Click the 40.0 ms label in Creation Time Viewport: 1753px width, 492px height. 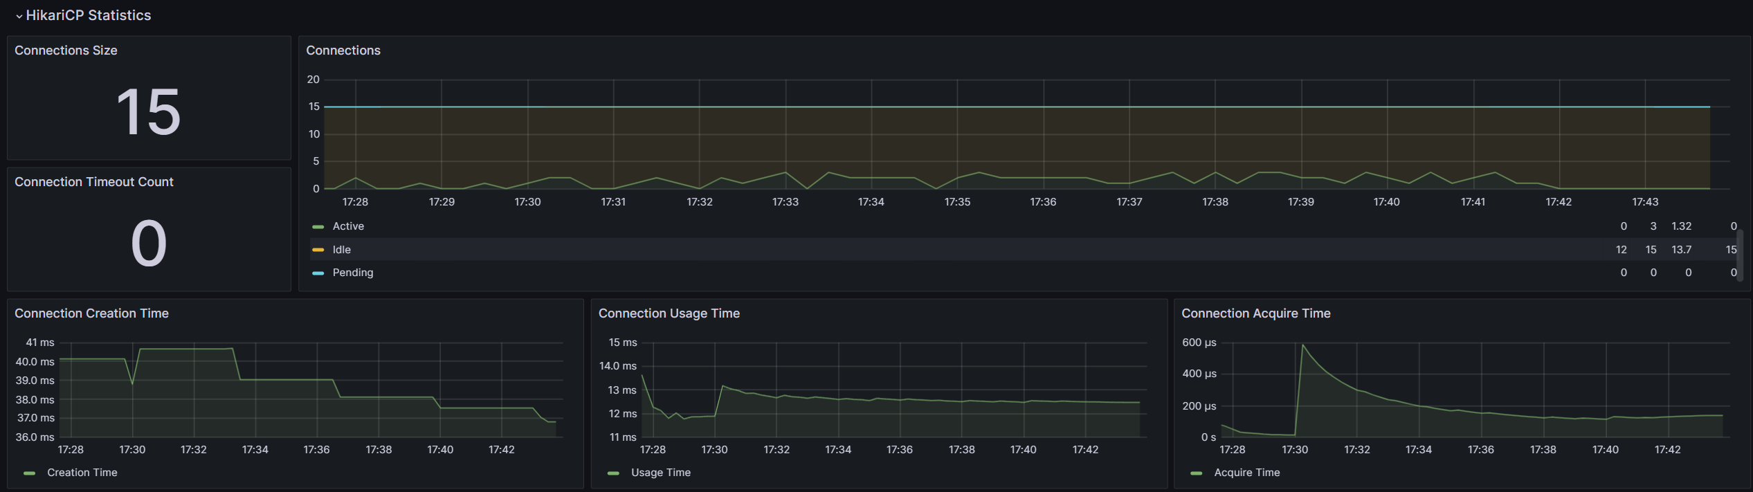(x=35, y=362)
